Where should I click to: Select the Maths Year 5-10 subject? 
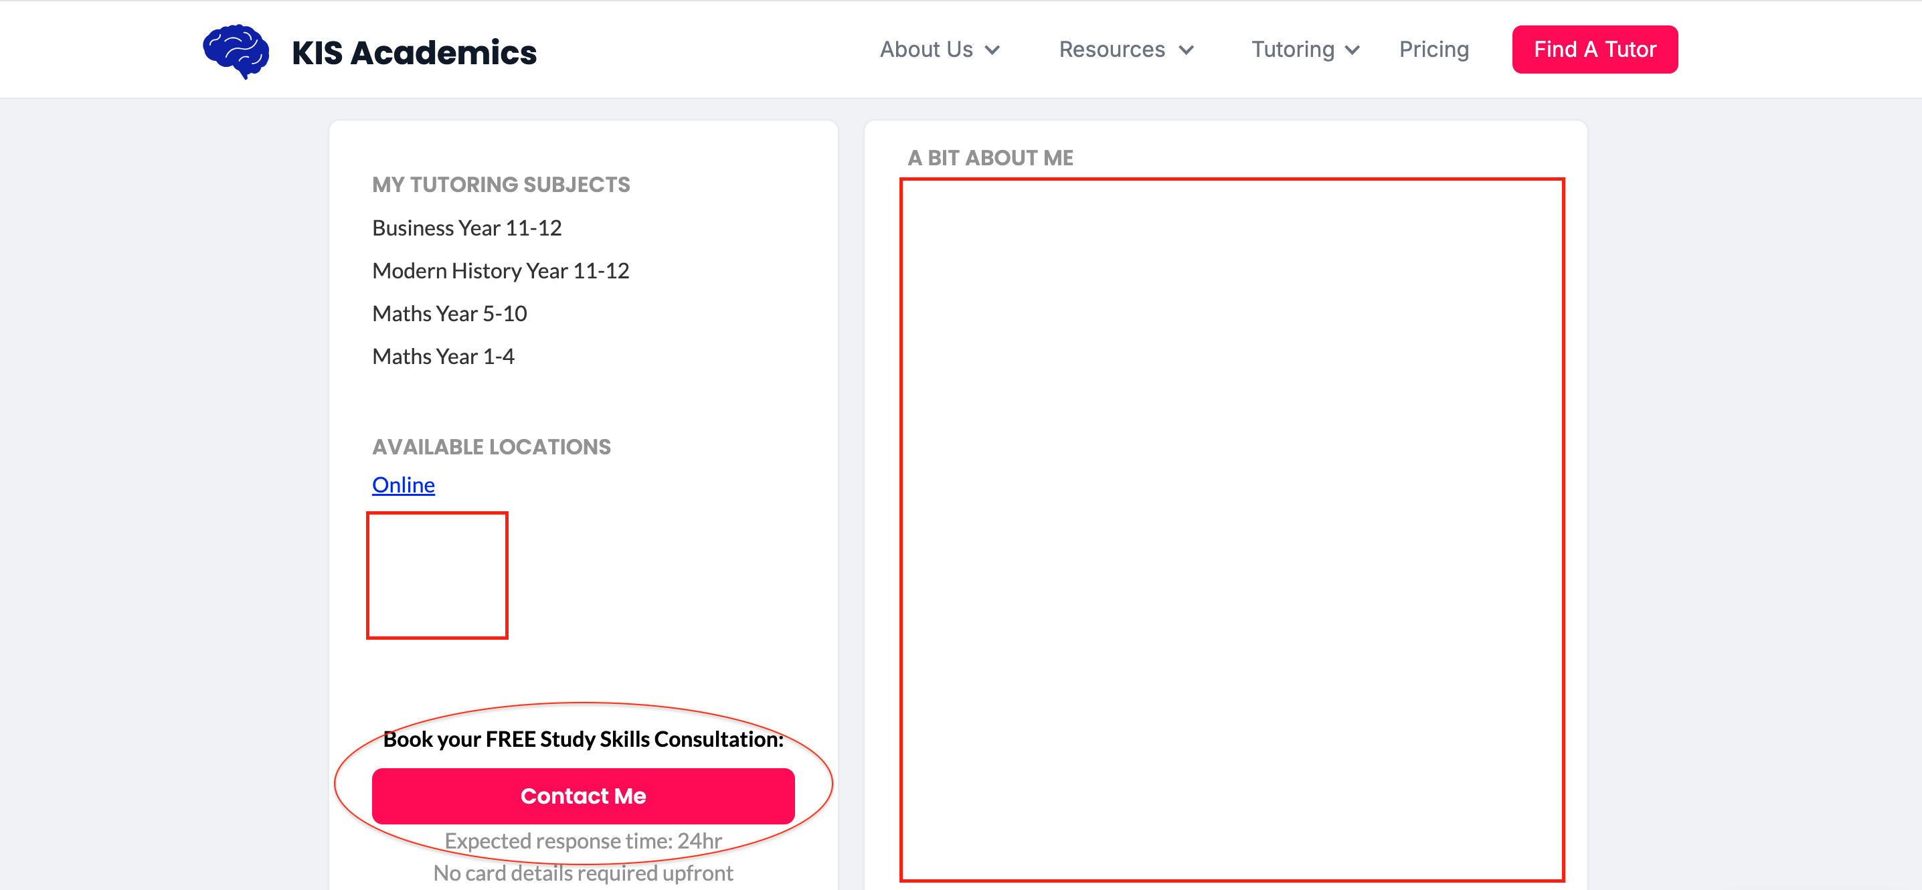[x=449, y=313]
